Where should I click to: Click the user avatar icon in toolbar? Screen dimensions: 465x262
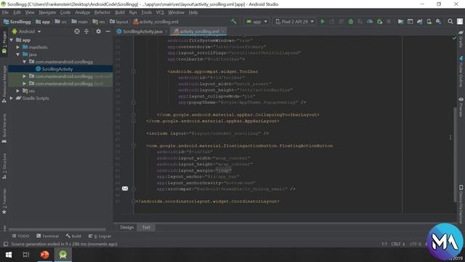pos(460,21)
